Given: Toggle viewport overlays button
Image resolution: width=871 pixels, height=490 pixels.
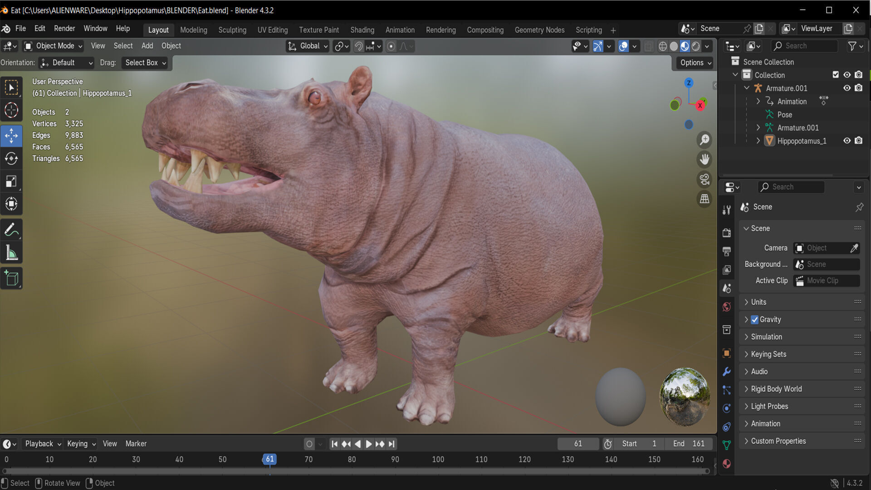Looking at the screenshot, I should coord(624,46).
